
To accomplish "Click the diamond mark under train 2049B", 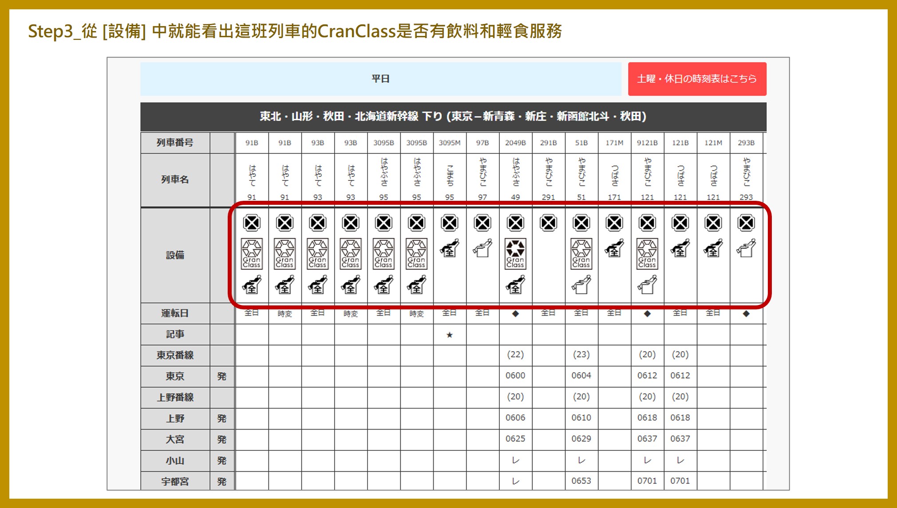I will [x=515, y=313].
